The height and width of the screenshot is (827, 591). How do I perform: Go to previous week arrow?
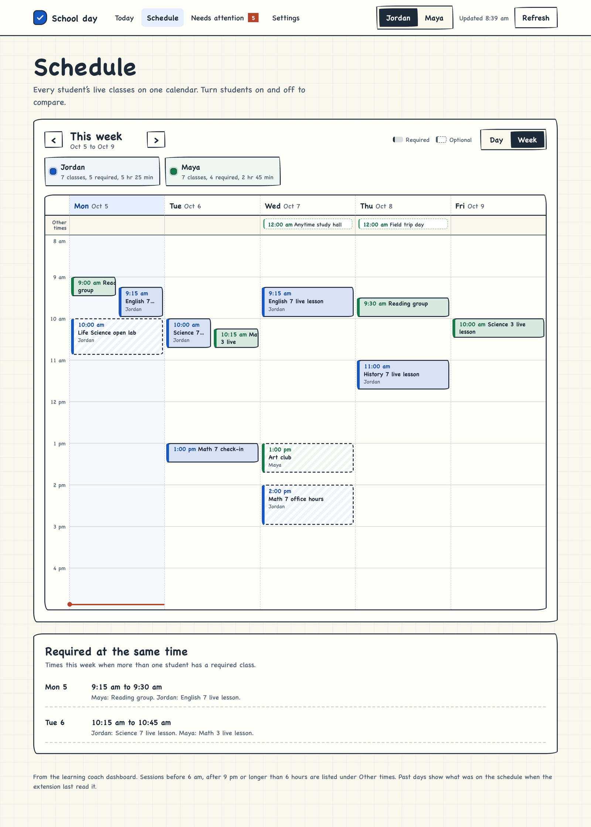54,140
